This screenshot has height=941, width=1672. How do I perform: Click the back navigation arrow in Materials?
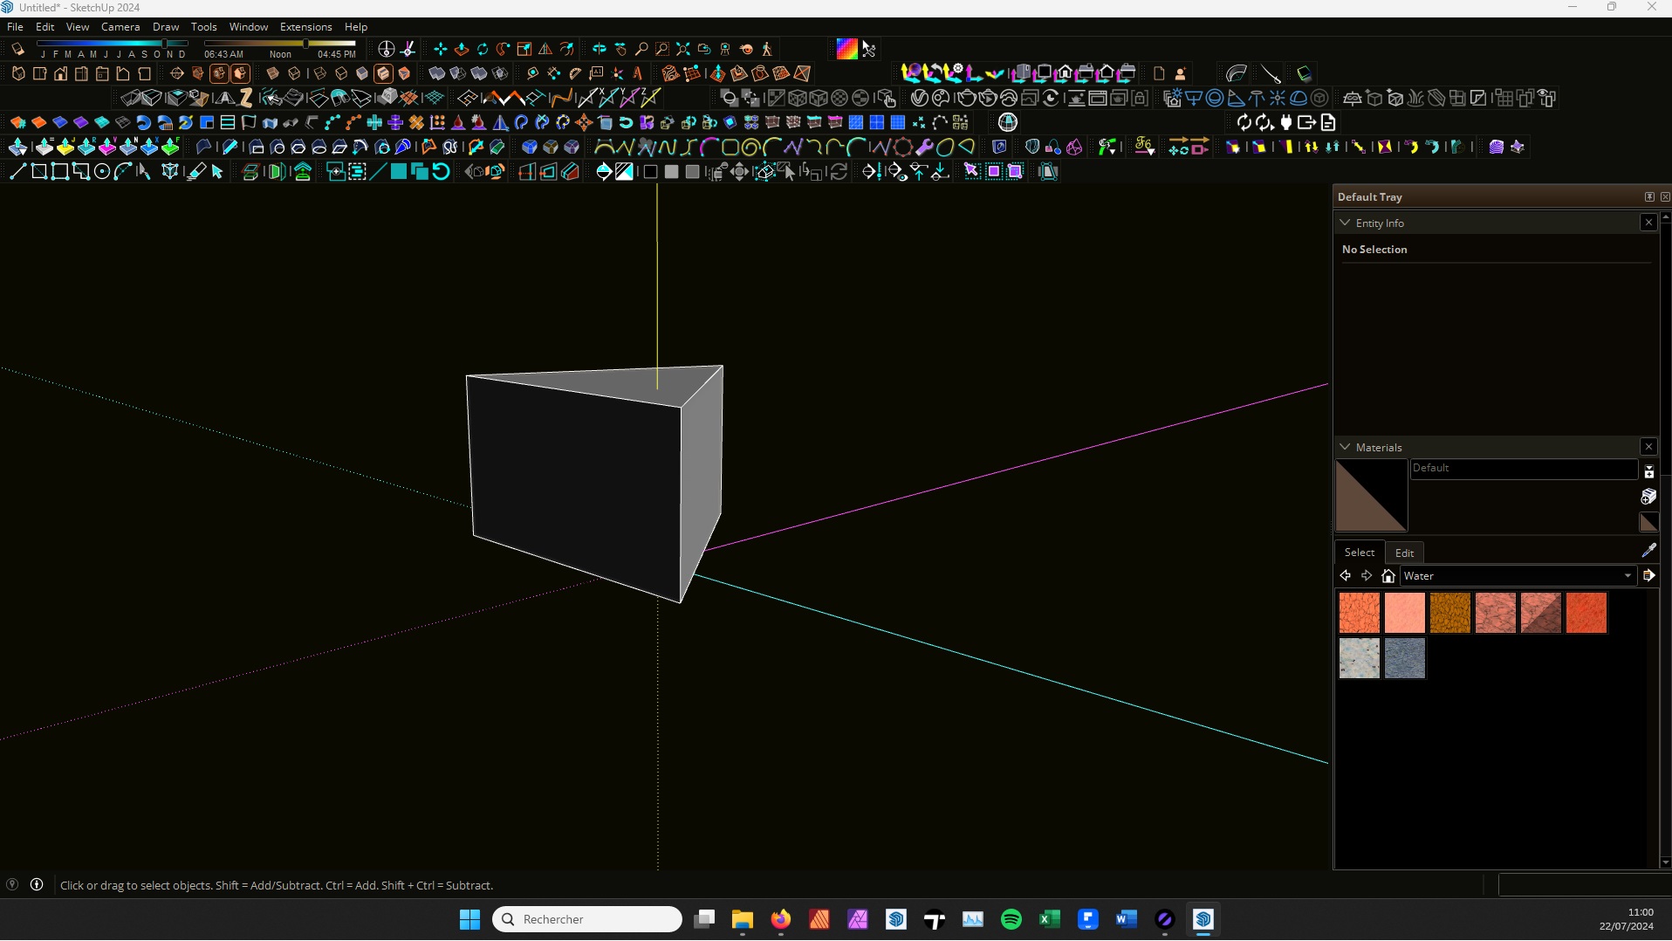pyautogui.click(x=1345, y=576)
